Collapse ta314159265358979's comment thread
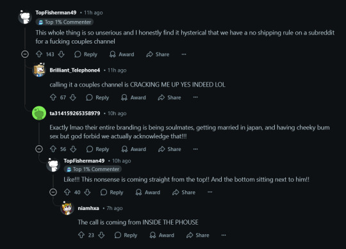 pos(39,149)
